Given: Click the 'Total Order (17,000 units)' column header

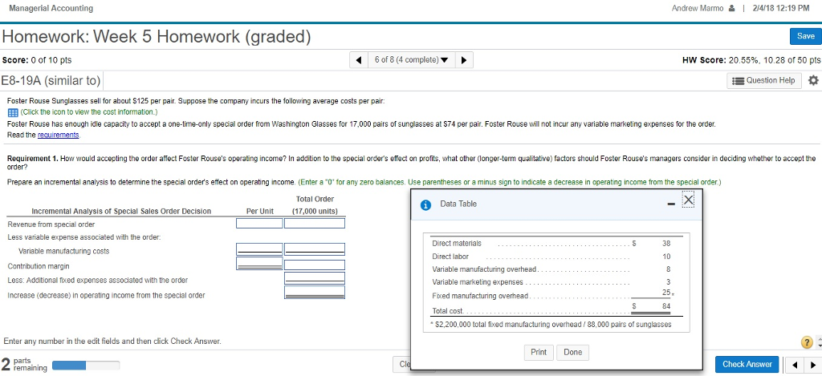Looking at the screenshot, I should click(315, 205).
